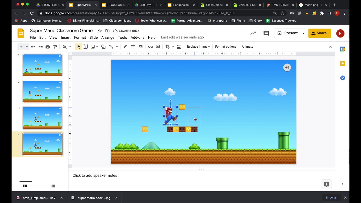The image size is (361, 203).
Task: Click the Saved to Drive status
Action: [x=126, y=31]
